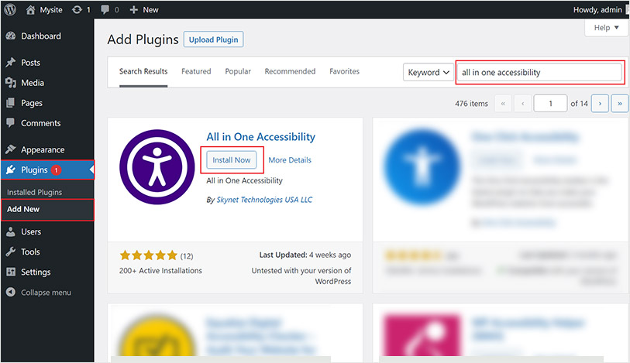Image resolution: width=630 pixels, height=363 pixels.
Task: Open Settings menu label
Action: coord(36,272)
